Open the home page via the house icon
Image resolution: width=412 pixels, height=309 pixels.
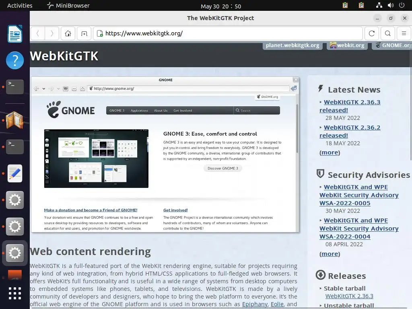point(68,33)
